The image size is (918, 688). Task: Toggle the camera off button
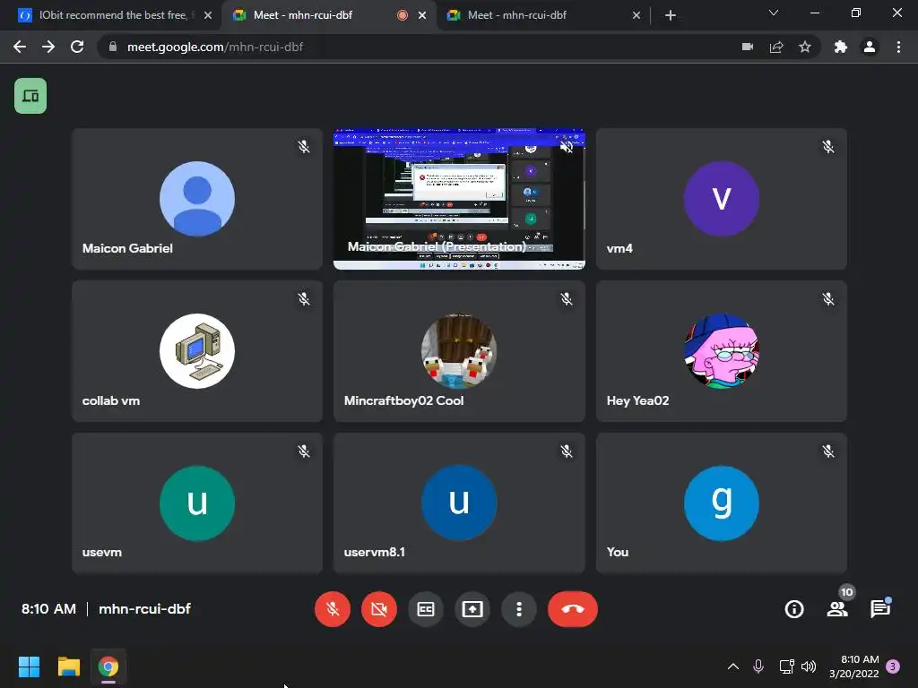click(x=379, y=609)
